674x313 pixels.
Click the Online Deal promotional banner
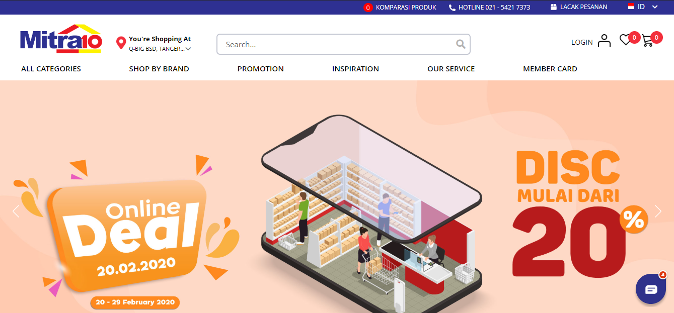[337, 196]
